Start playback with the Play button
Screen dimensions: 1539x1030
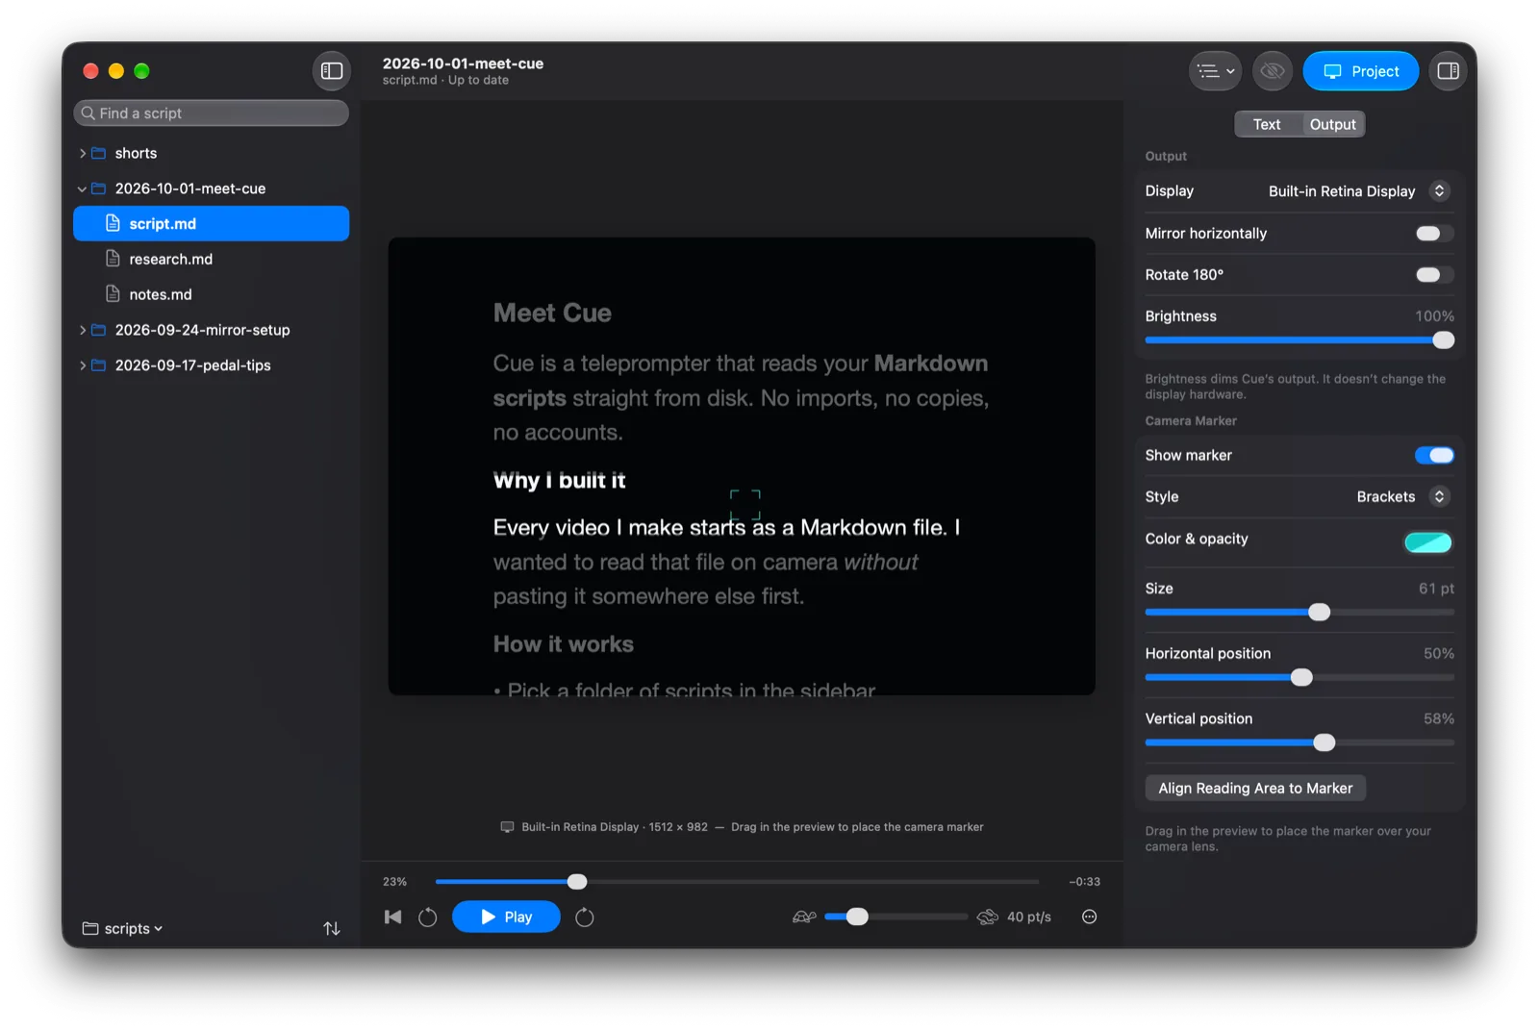click(x=506, y=917)
